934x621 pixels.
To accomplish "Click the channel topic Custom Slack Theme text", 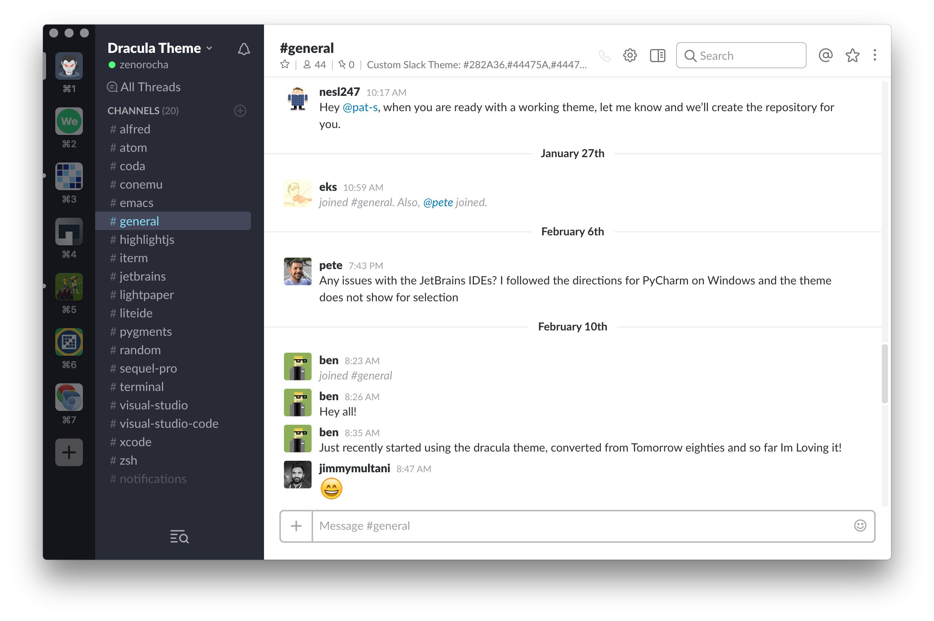I will tap(477, 64).
